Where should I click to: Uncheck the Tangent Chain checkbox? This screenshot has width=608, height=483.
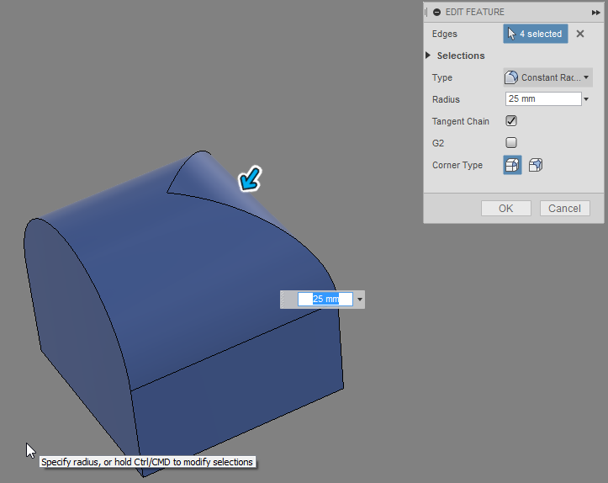pyautogui.click(x=511, y=121)
